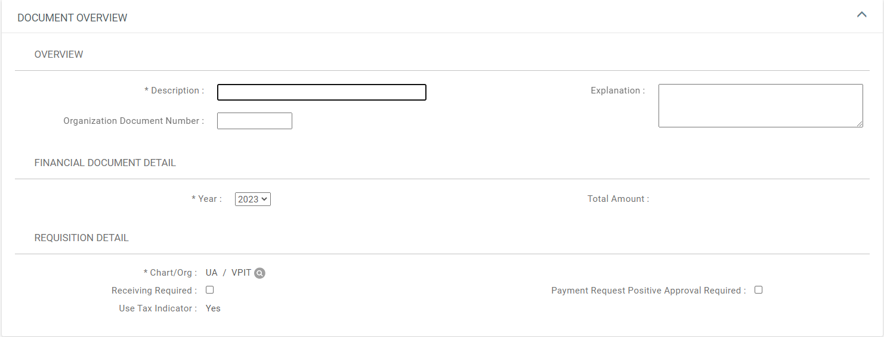Click inside the Explanation text area
Image resolution: width=884 pixels, height=337 pixels.
point(760,105)
